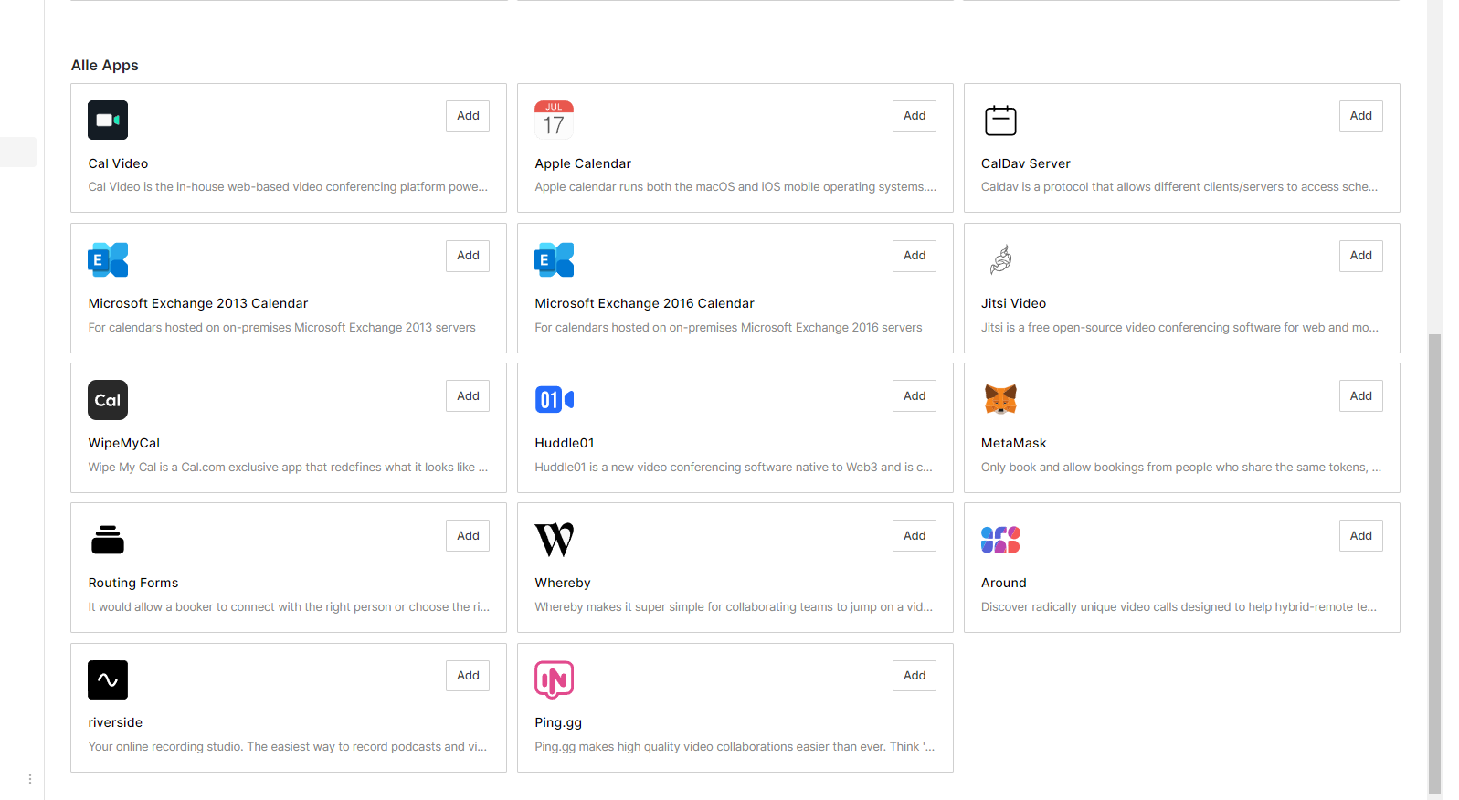
Task: Click the Microsoft Exchange 2013 Calendar icon
Action: coord(108,259)
